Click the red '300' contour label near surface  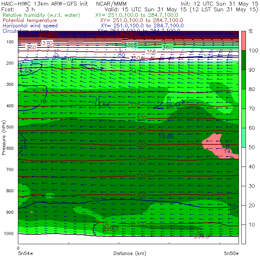[x=142, y=224]
